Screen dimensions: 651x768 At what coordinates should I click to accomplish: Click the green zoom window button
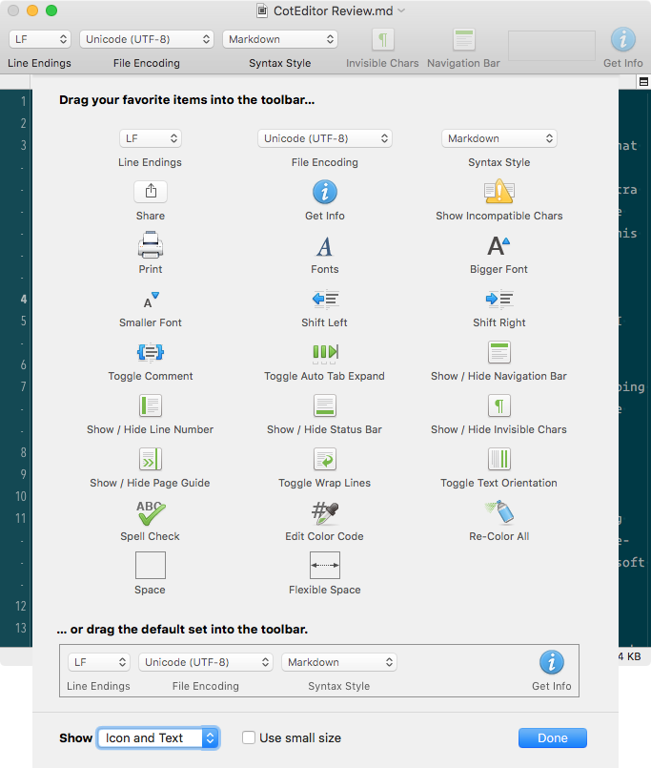tap(51, 10)
